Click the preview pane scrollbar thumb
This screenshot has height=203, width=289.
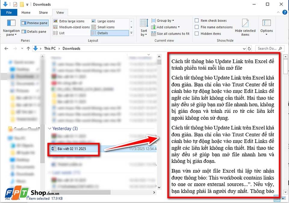[x=285, y=66]
